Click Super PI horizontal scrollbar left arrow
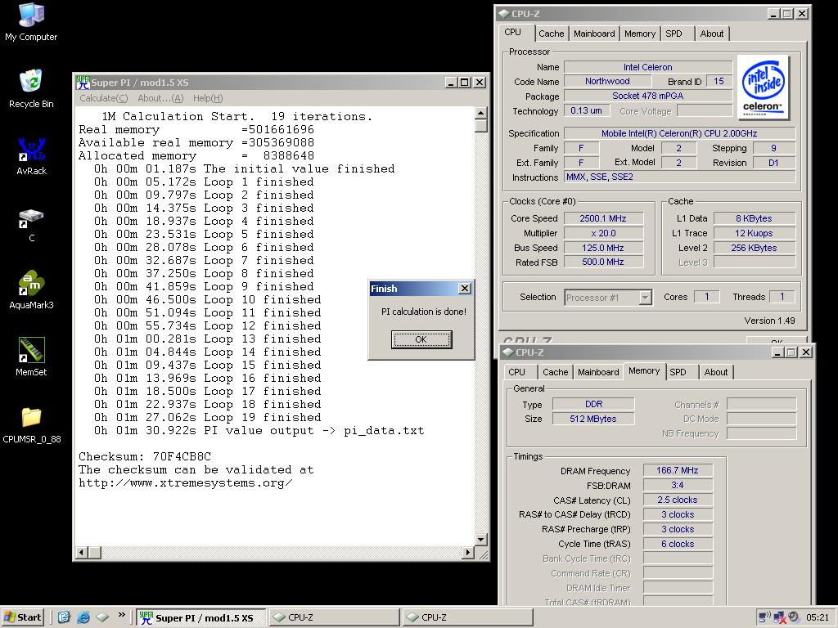Image resolution: width=838 pixels, height=628 pixels. 82,553
